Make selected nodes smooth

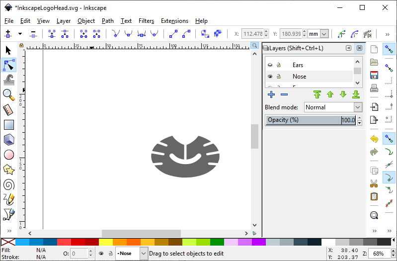(x=129, y=34)
